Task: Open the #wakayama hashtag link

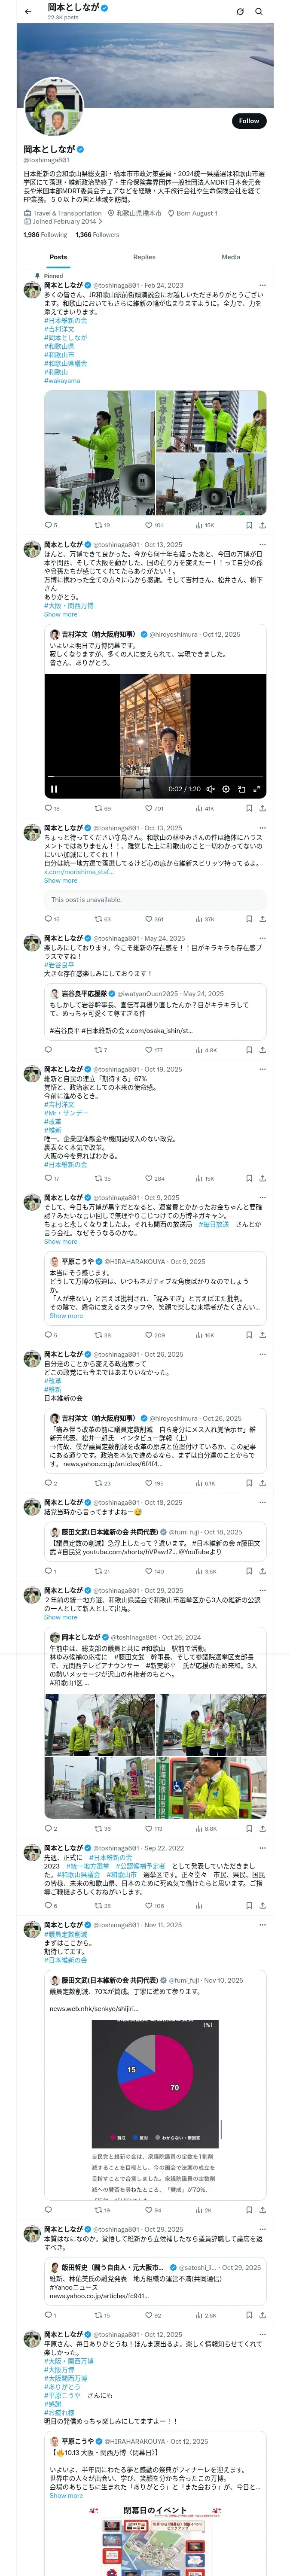Action: coord(62,381)
